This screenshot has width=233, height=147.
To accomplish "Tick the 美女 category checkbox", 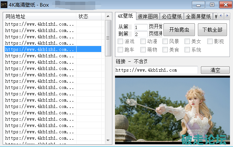I will [x=187, y=42].
